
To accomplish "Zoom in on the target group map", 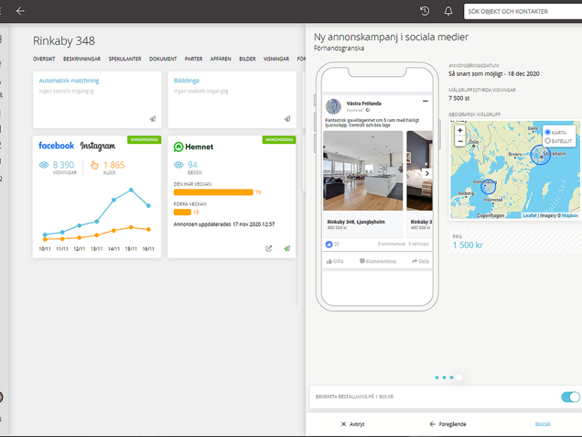I will pos(460,131).
